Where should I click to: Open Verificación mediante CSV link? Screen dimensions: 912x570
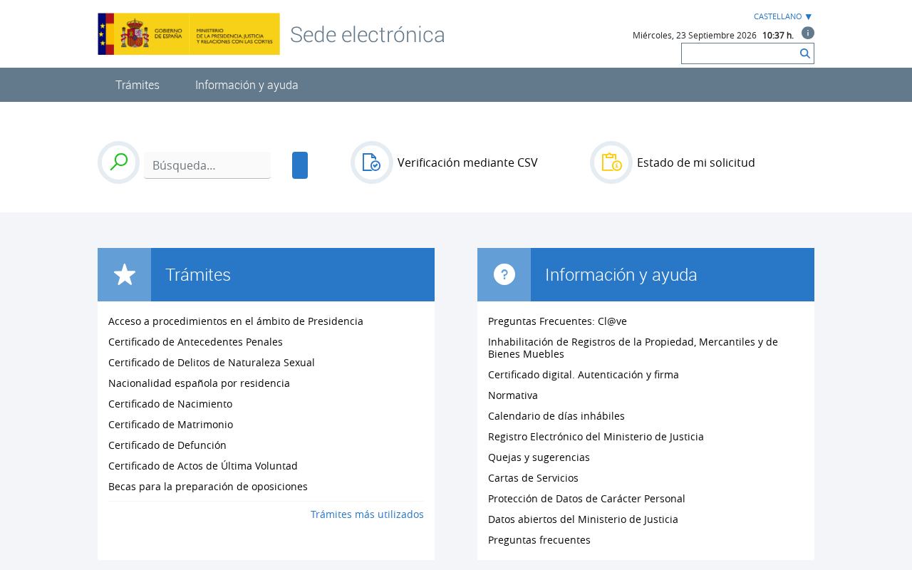[x=467, y=162]
